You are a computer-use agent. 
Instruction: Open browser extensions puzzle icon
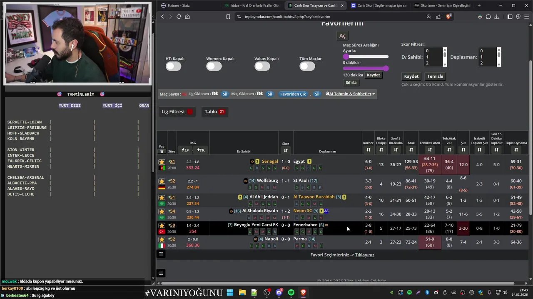pos(488,17)
